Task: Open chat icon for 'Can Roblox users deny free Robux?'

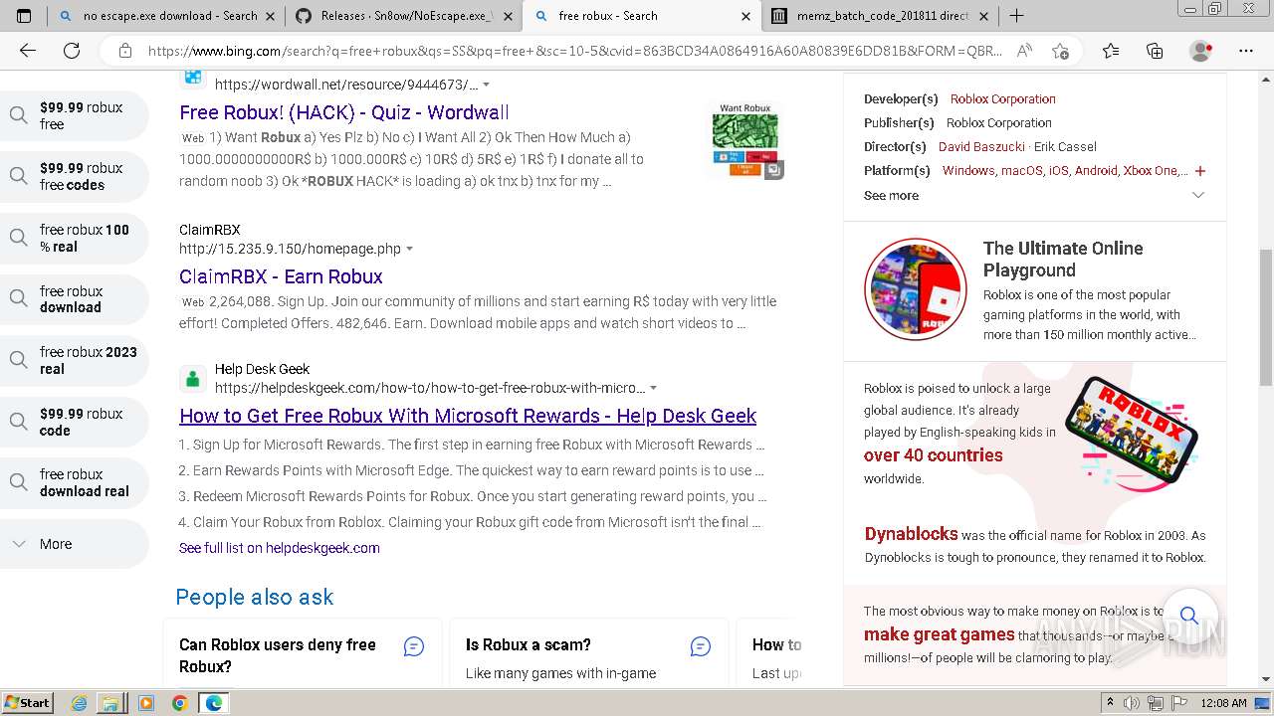Action: [414, 646]
